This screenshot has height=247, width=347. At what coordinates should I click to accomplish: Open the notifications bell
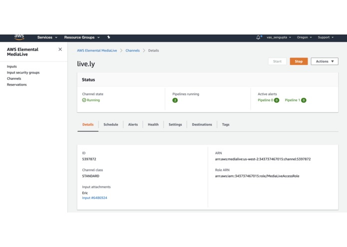tap(258, 37)
